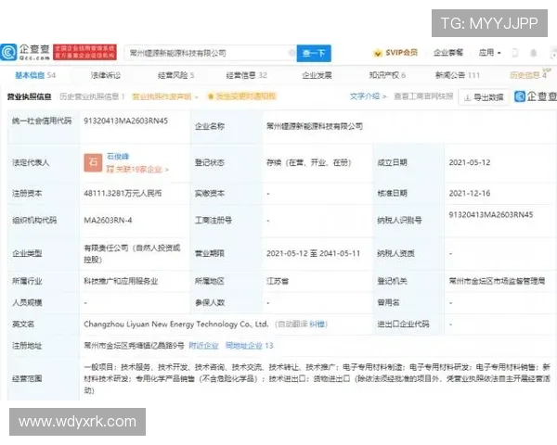This screenshot has height=445, width=557.
Task: Click the 纠错 link next to English name
Action: [317, 324]
